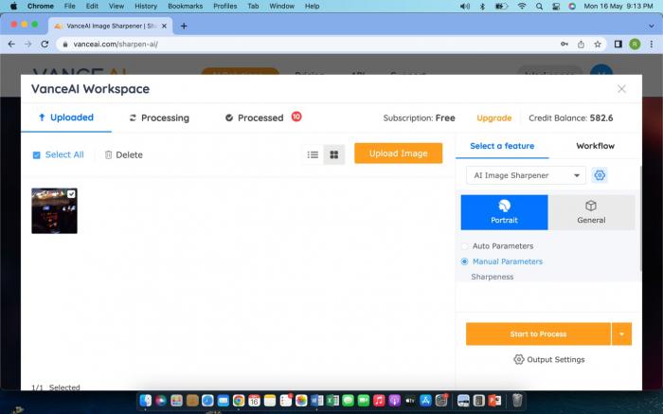663x414 pixels.
Task: Open Finder from the dock
Action: tap(146, 400)
